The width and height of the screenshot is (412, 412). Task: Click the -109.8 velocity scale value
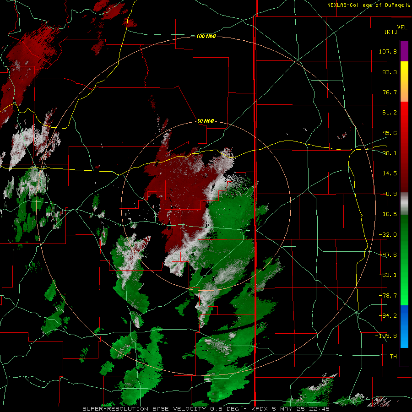[x=386, y=336]
